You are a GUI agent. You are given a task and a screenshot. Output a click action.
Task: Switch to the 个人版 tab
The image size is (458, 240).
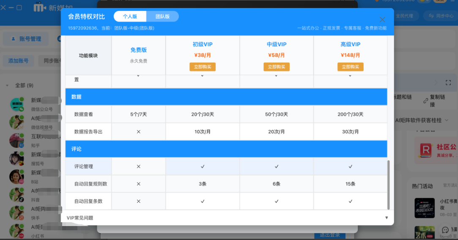(130, 17)
